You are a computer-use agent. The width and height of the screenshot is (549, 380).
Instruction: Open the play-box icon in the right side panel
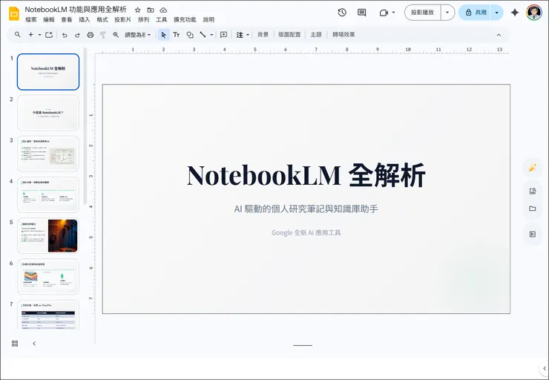point(533,235)
